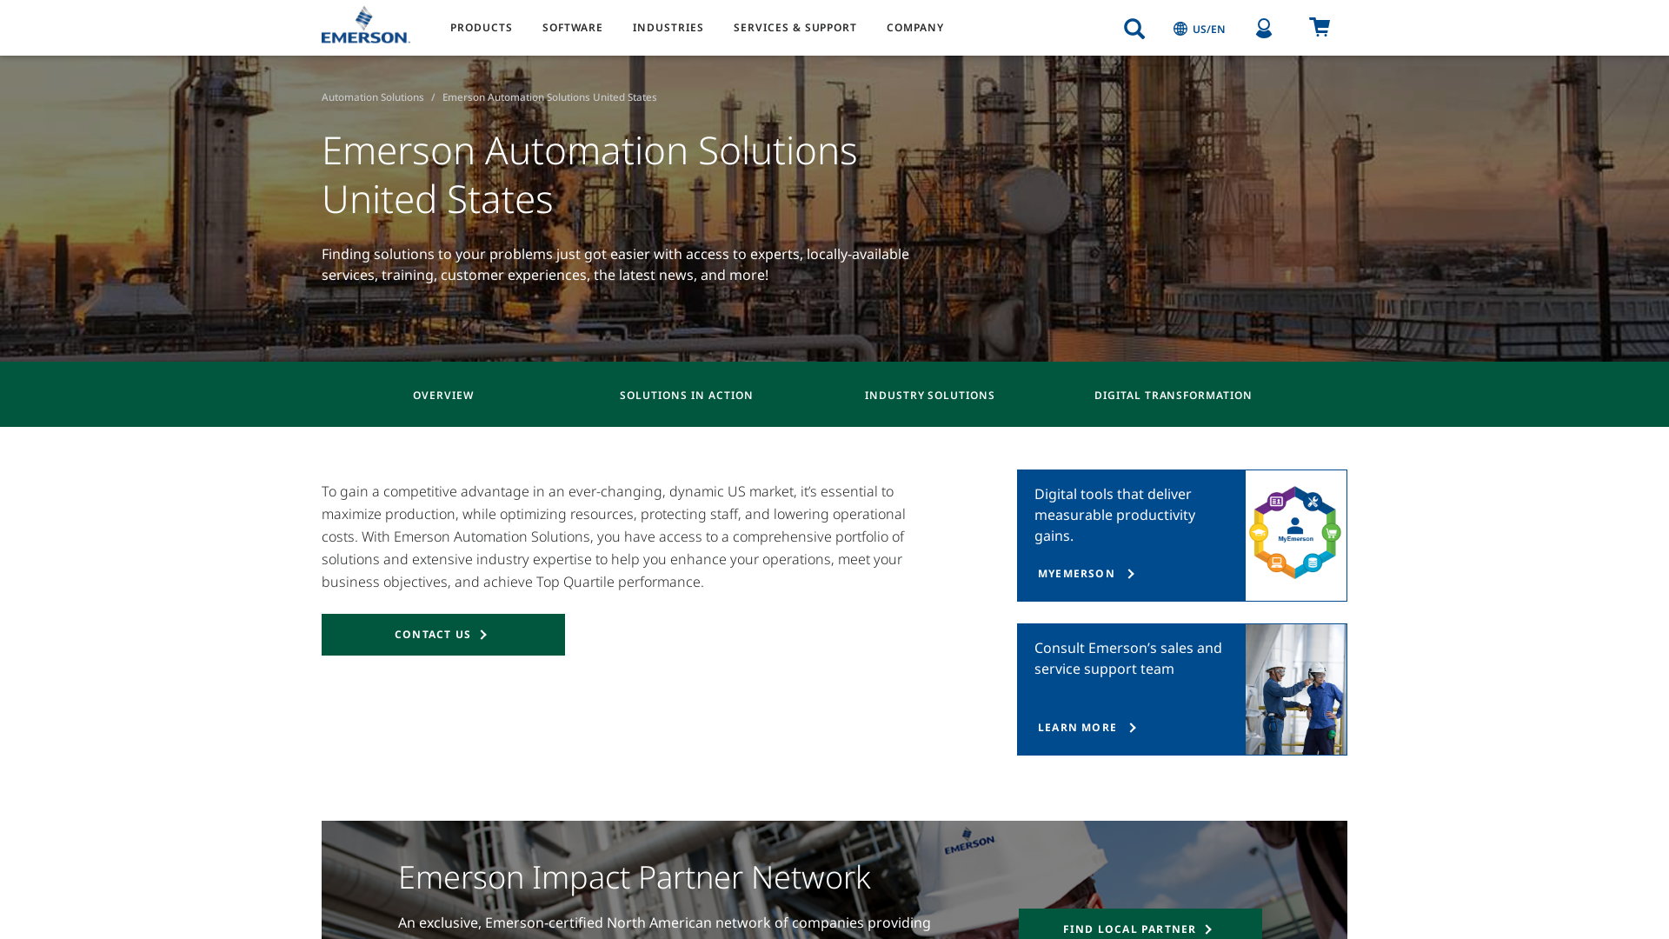Screen dimensions: 1669x939
Task: Click the SOLUTIONS IN ACTION tab item
Action: point(687,393)
